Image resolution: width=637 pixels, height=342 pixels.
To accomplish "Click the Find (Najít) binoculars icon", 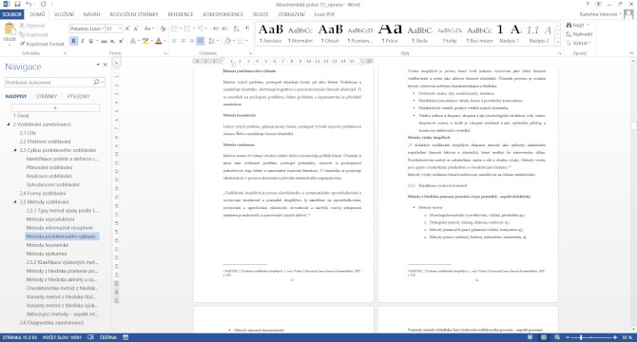I will (569, 25).
